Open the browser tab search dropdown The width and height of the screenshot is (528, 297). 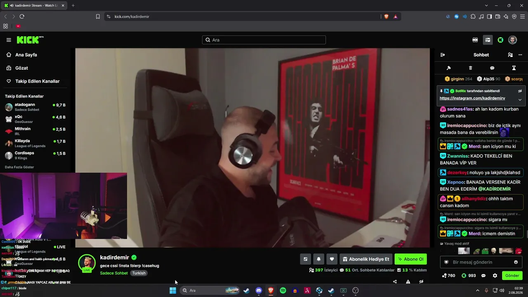[486, 5]
